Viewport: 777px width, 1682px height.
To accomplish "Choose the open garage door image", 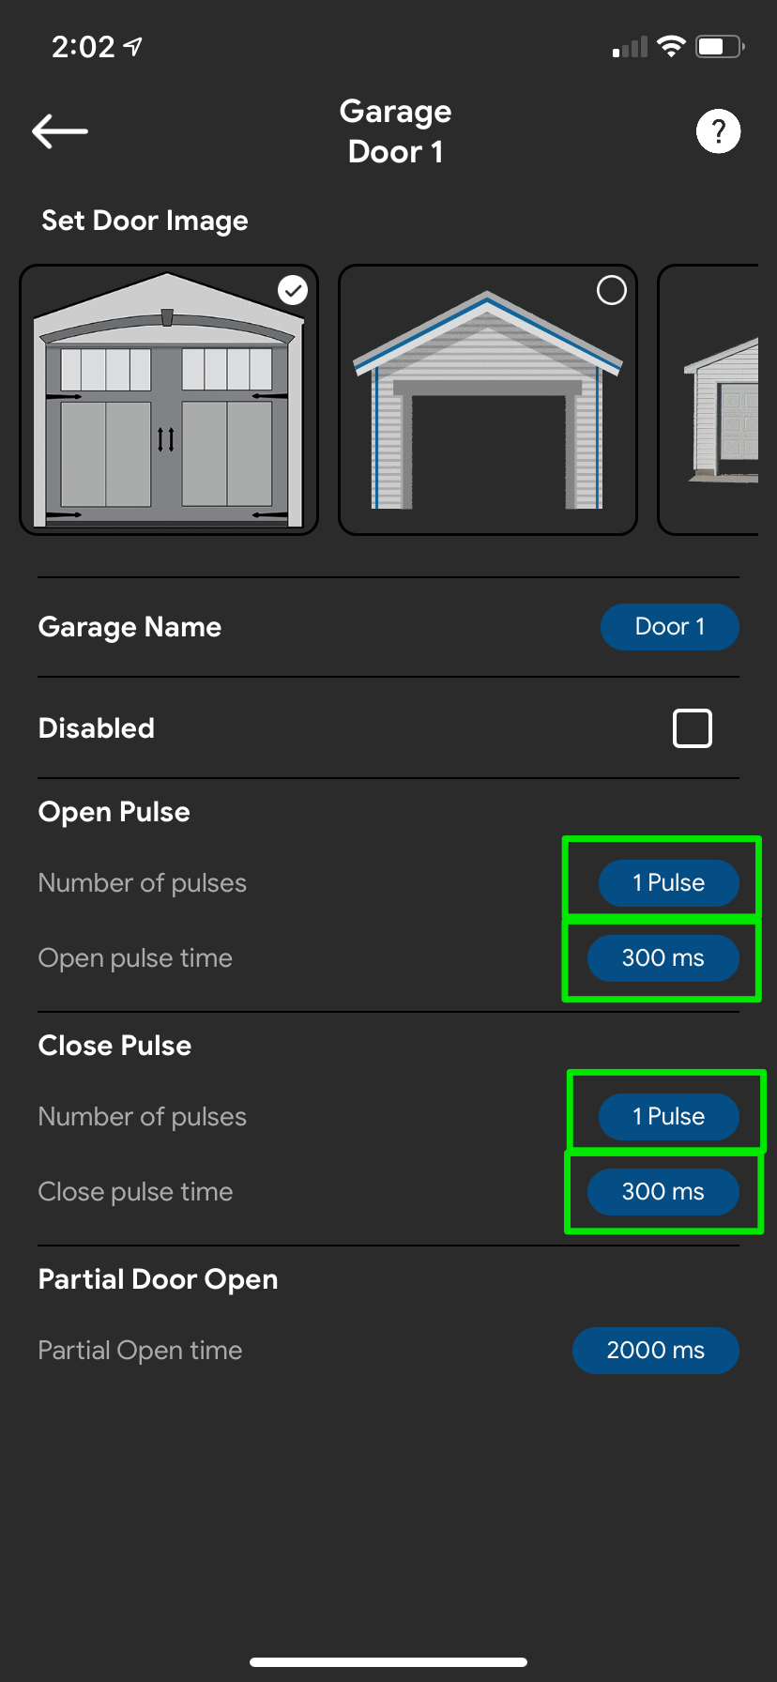I will 488,400.
